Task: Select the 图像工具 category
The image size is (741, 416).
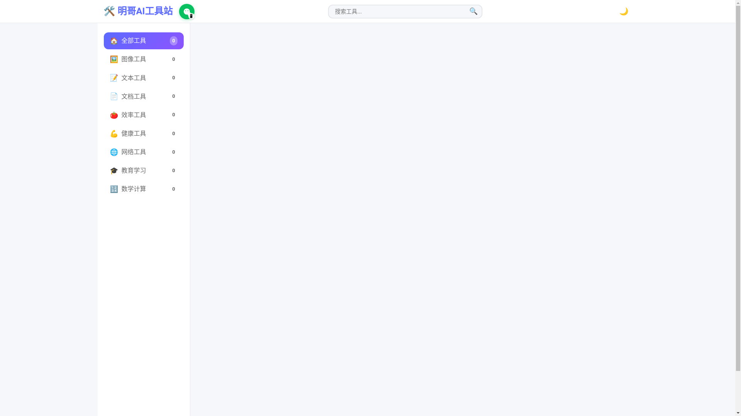Action: pyautogui.click(x=144, y=59)
